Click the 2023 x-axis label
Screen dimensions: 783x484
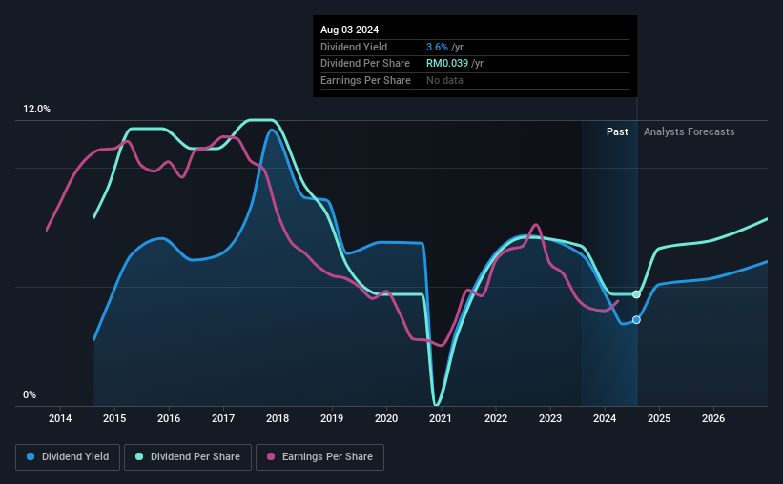pos(550,418)
